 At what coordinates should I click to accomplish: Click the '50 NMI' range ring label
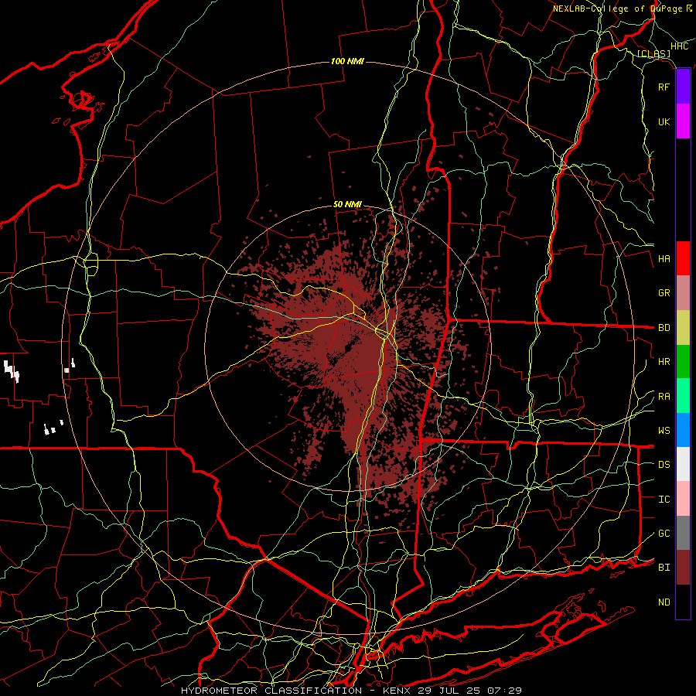(347, 205)
